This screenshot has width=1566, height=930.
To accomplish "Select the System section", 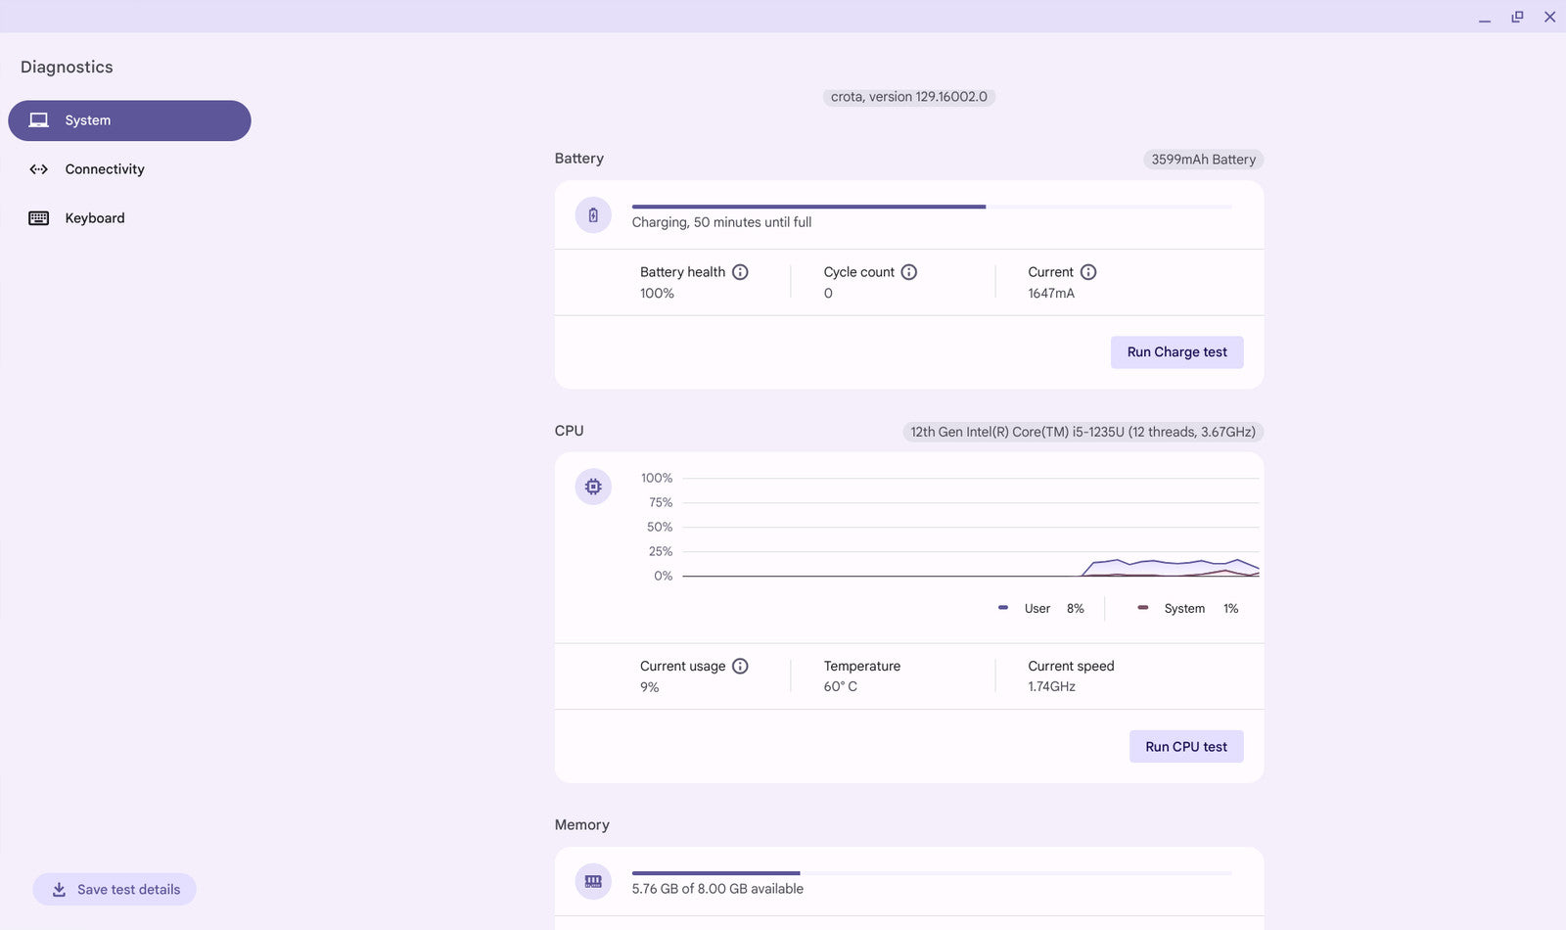I will coord(129,120).
